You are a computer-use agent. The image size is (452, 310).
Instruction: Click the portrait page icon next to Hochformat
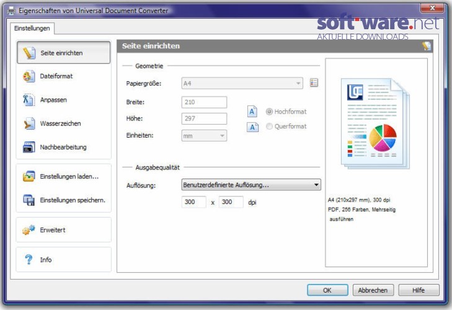[x=252, y=112]
